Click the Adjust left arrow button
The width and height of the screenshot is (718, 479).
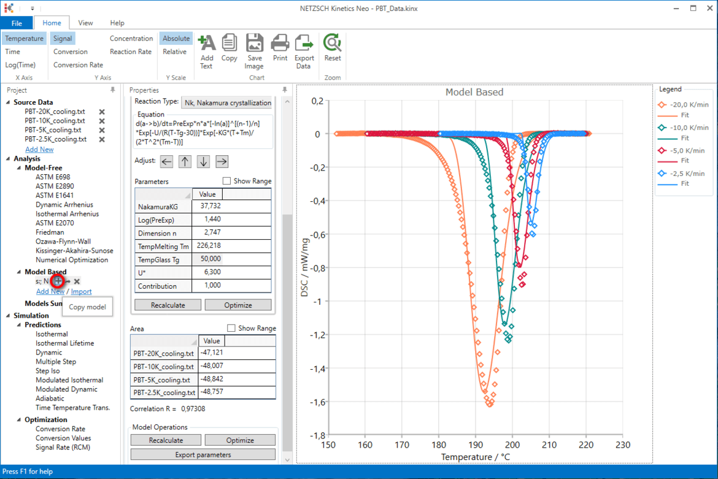coord(167,161)
